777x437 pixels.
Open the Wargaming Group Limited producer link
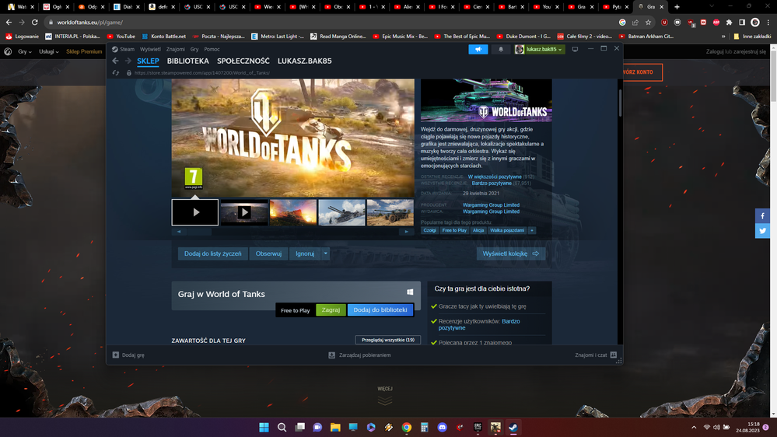[x=491, y=205]
